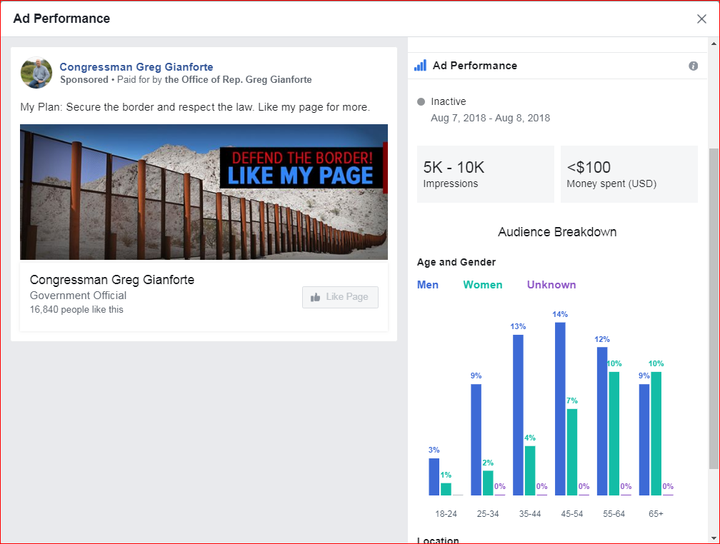Screen dimensions: 720x544
Task: Select the Unknown legend label
Action: [x=551, y=285]
